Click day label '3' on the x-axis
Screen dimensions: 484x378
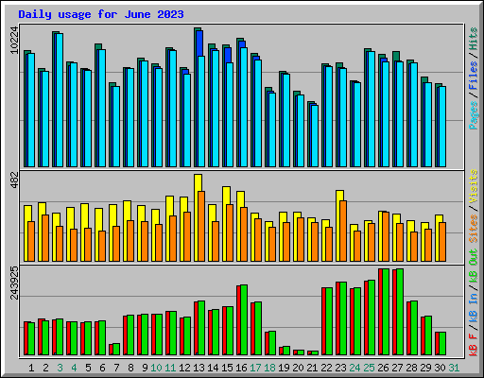point(60,368)
